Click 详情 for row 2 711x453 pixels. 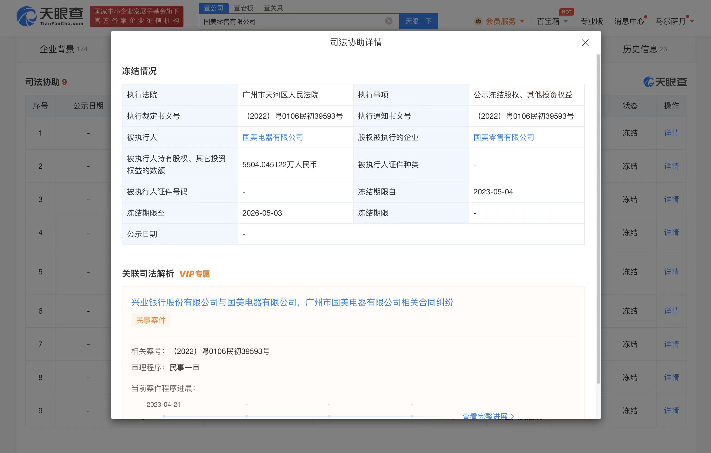[671, 166]
